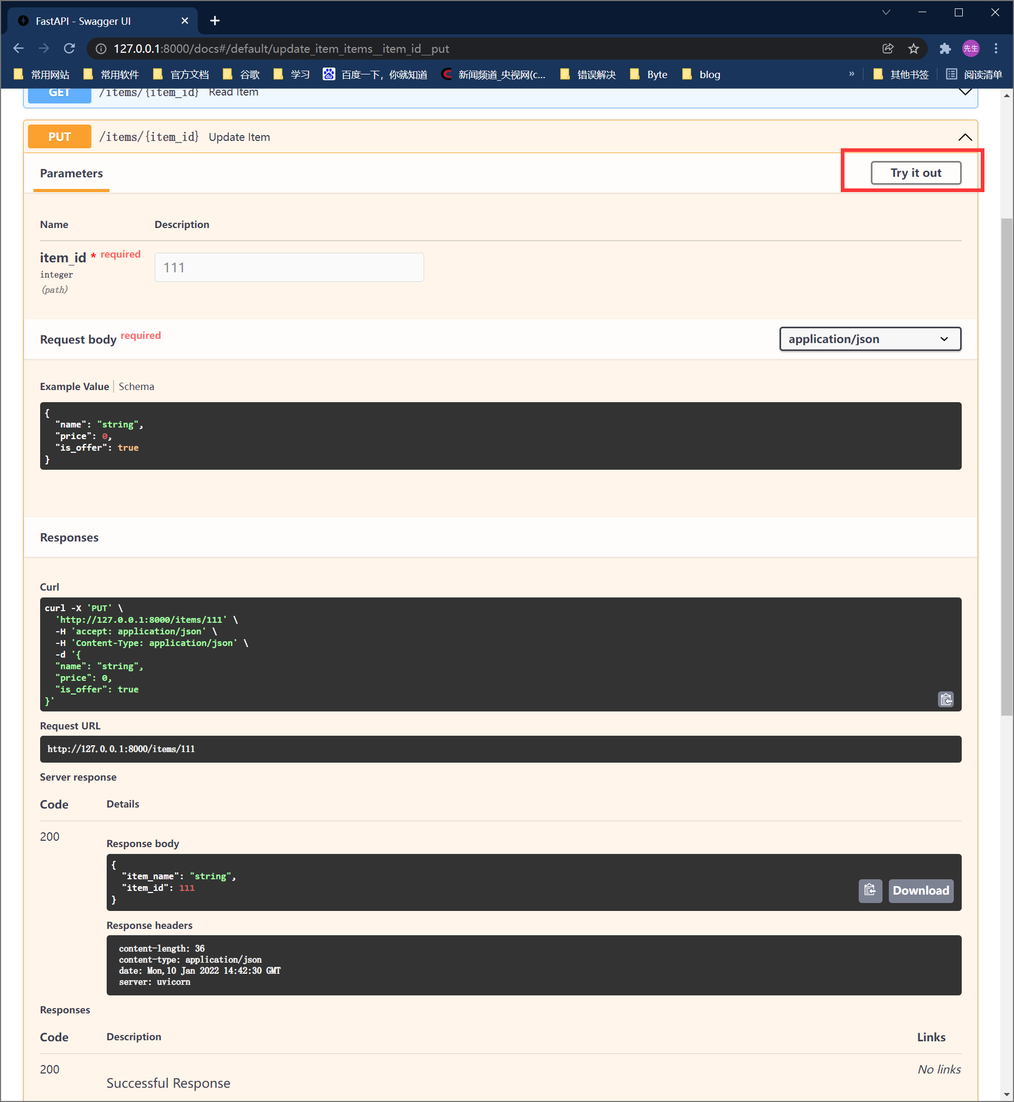
Task: Click the browser reload icon
Action: (x=69, y=49)
